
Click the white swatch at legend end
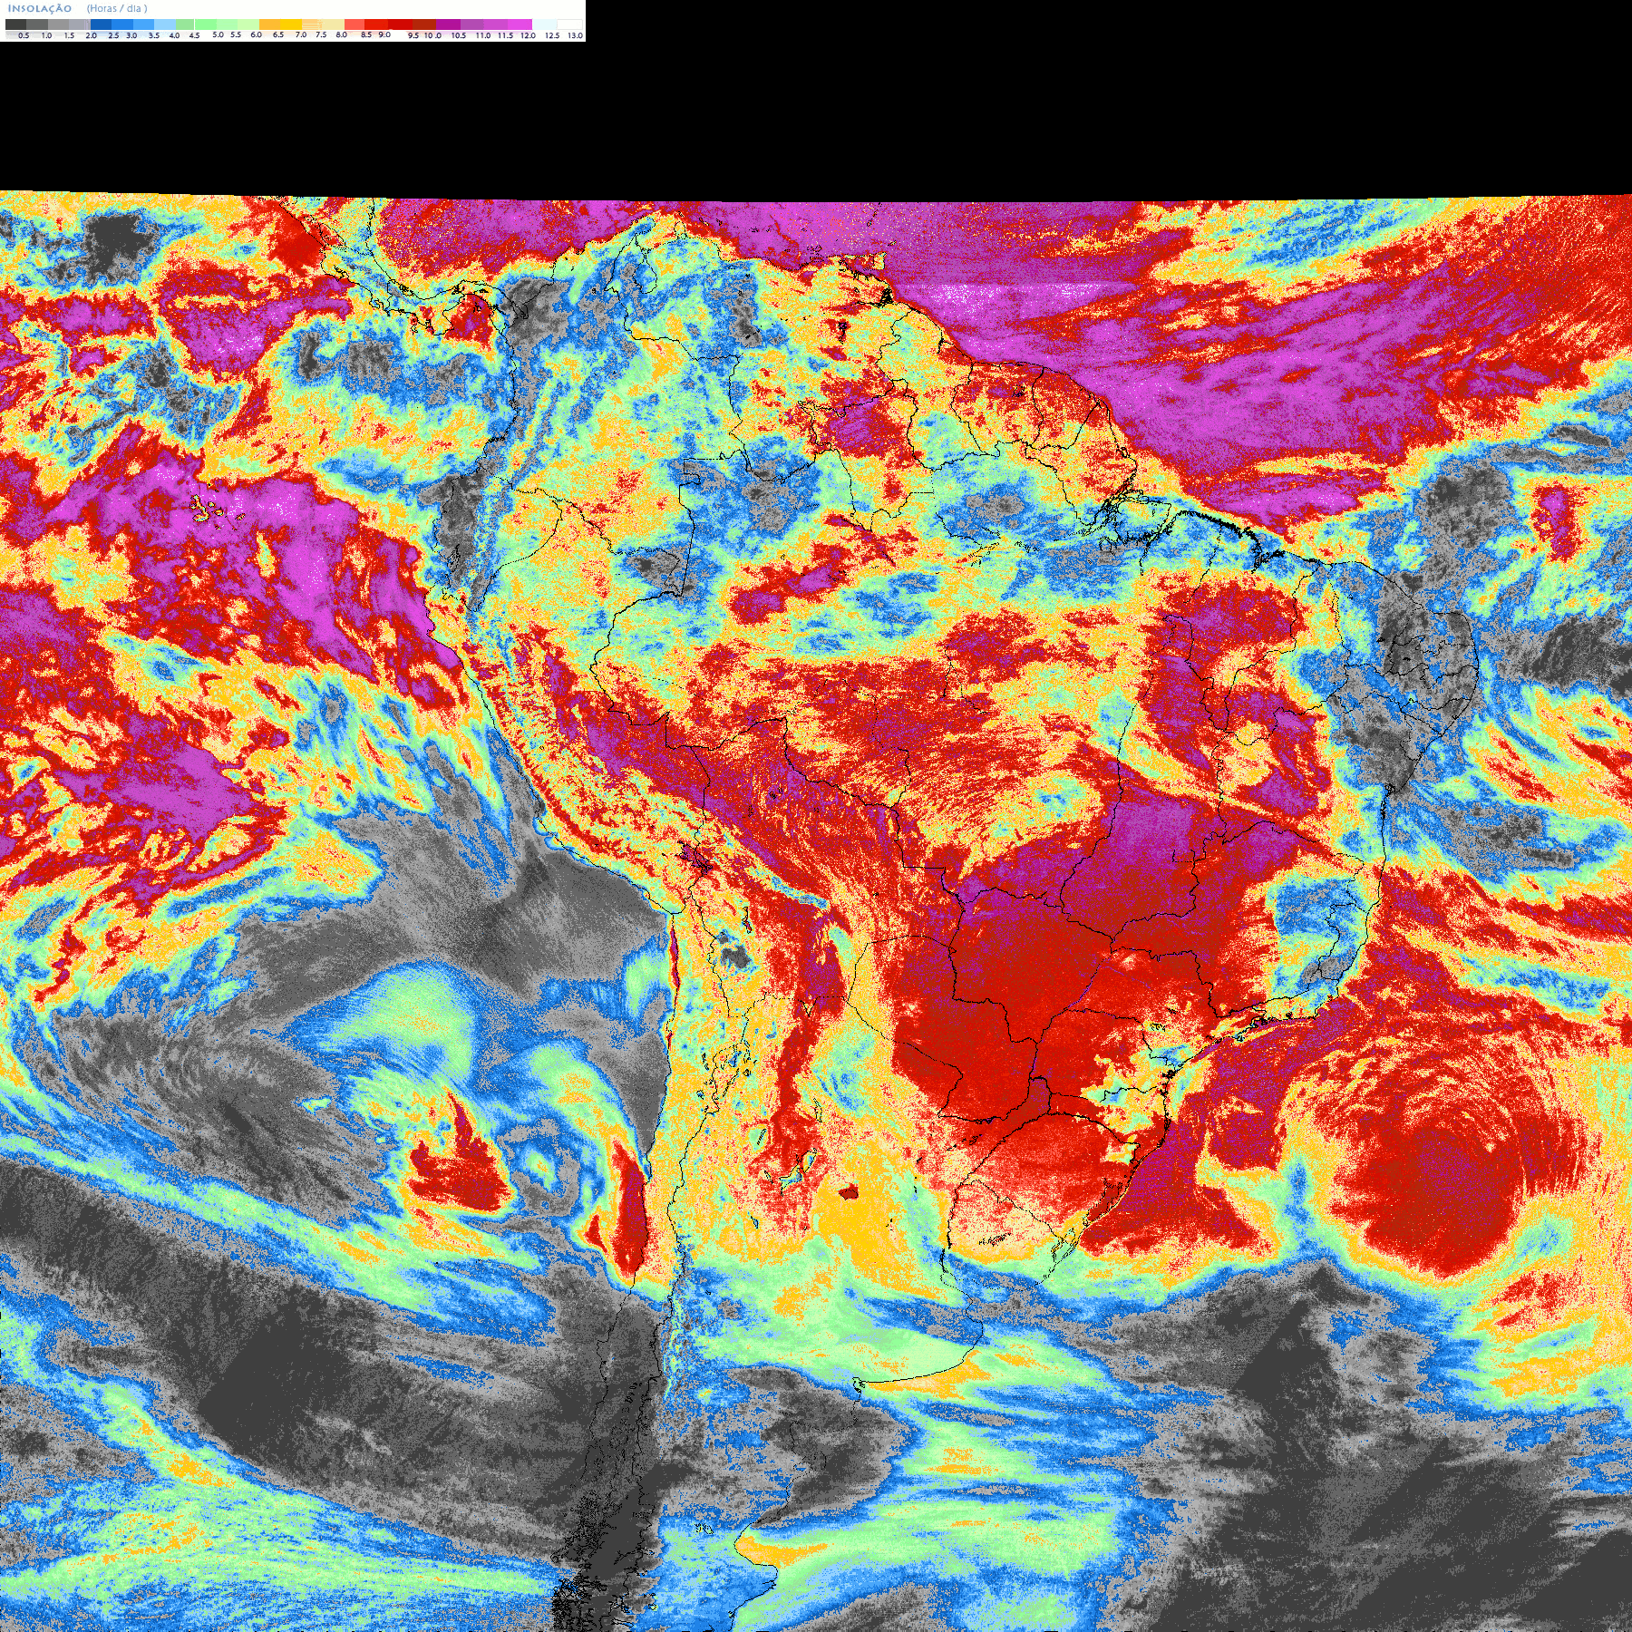coord(569,24)
